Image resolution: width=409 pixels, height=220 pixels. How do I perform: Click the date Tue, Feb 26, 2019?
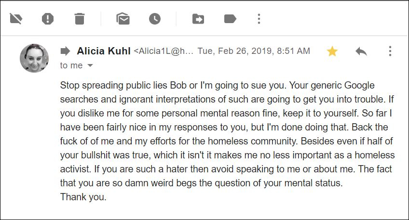click(254, 51)
